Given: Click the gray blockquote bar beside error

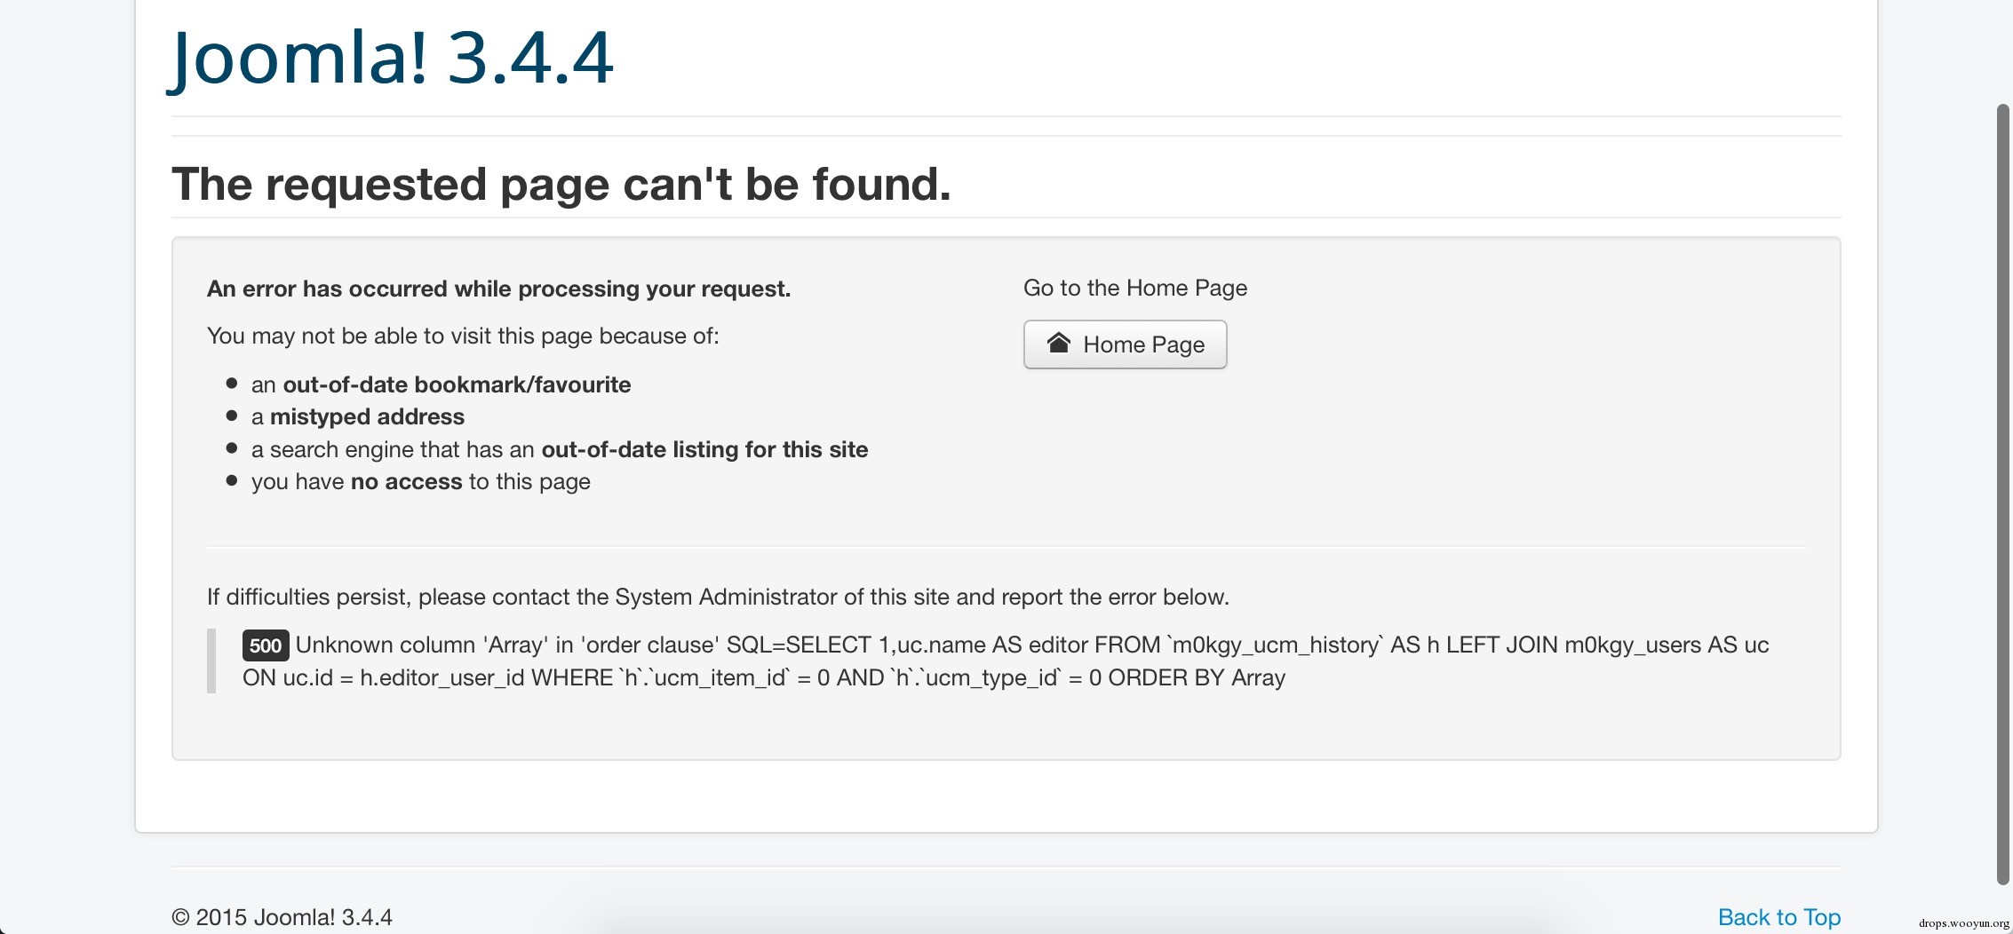Looking at the screenshot, I should pos(211,661).
